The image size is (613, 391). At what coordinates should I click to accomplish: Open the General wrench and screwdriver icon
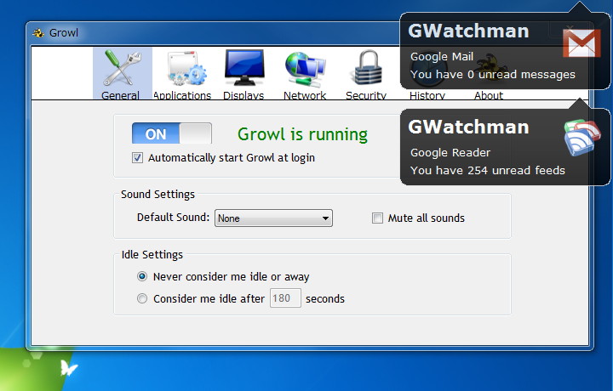pos(122,68)
